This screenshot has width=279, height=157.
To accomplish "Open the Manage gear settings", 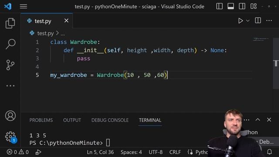I will [10, 137].
